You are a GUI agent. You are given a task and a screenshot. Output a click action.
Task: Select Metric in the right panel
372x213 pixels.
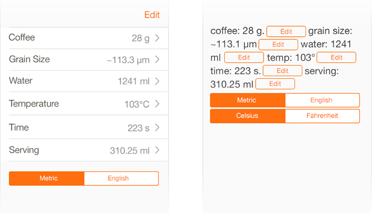click(x=248, y=100)
